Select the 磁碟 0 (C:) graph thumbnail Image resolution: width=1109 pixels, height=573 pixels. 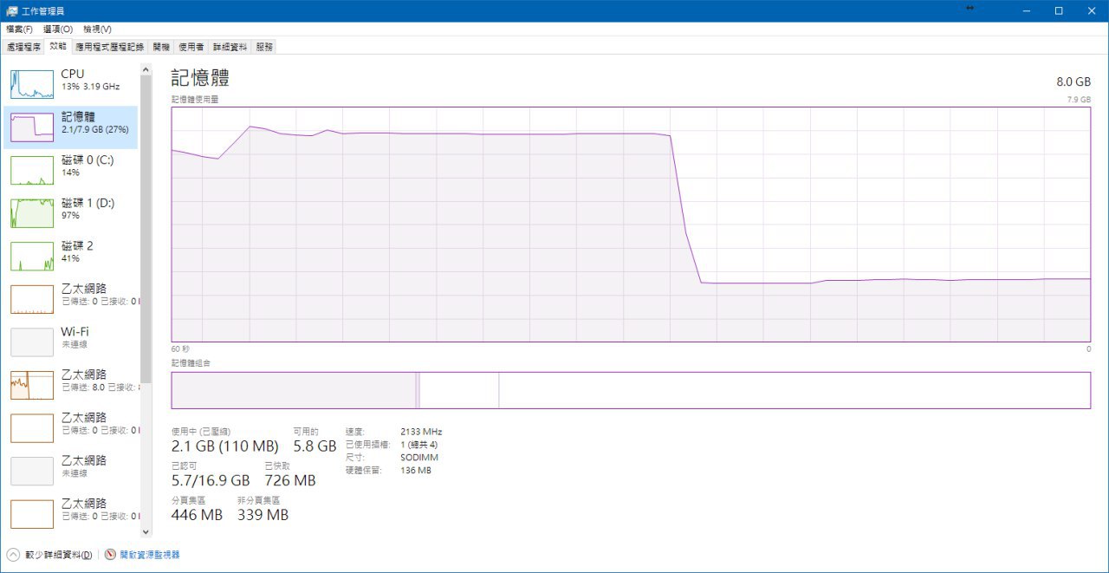(x=32, y=170)
